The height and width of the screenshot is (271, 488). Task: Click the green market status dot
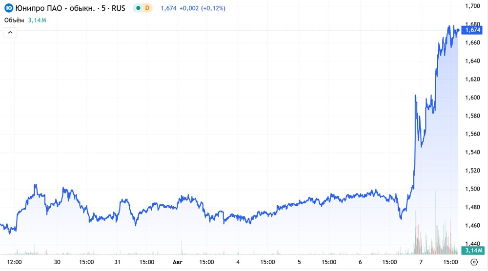(x=139, y=8)
